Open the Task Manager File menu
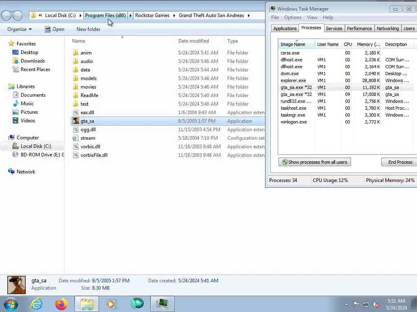417x312 pixels. point(275,17)
